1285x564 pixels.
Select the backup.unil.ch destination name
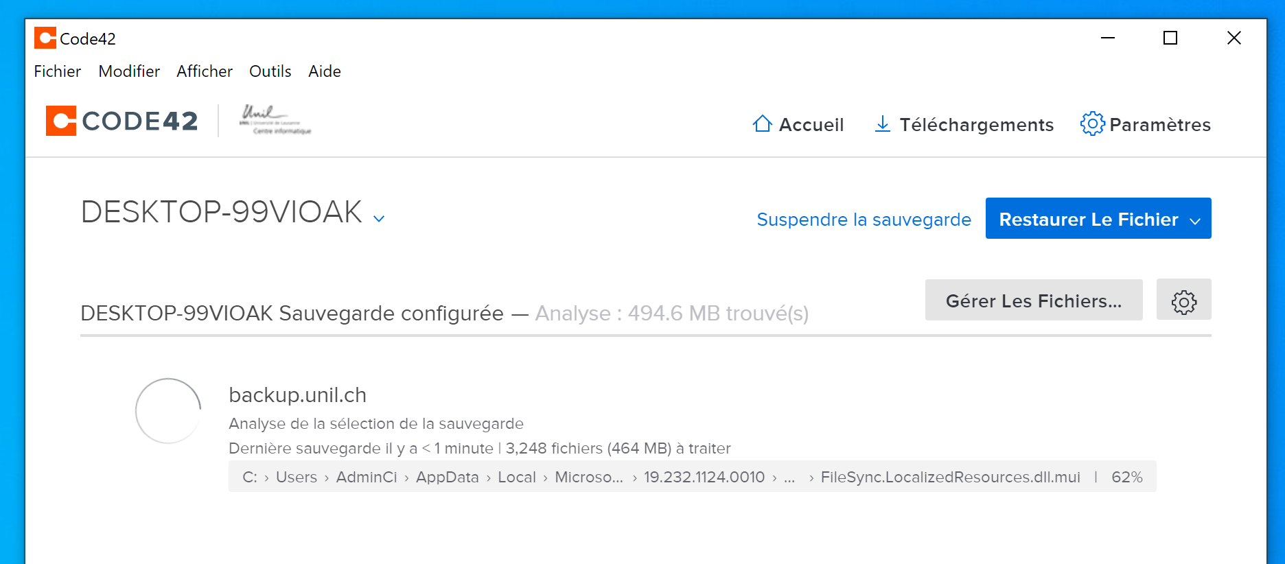[297, 395]
